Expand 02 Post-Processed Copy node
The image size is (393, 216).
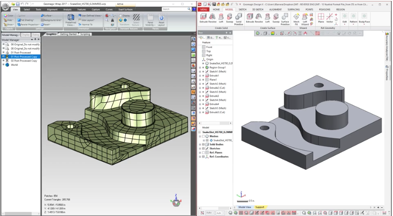(x=3, y=61)
